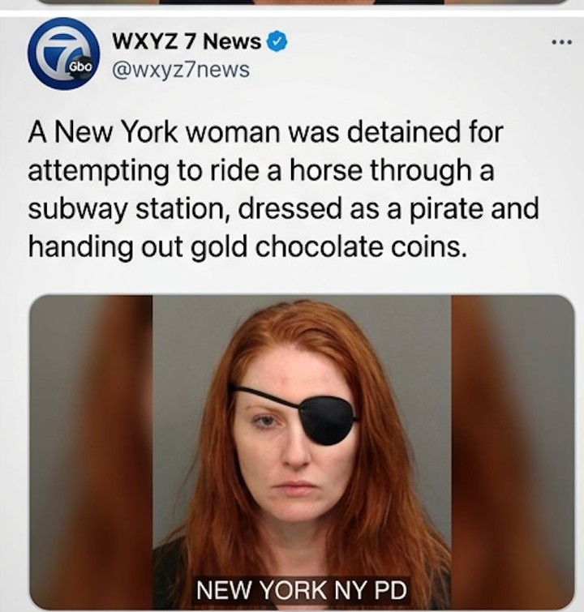Open the mugshot photo in the tweet
Image resolution: width=584 pixels, height=612 pixels.
302,452
